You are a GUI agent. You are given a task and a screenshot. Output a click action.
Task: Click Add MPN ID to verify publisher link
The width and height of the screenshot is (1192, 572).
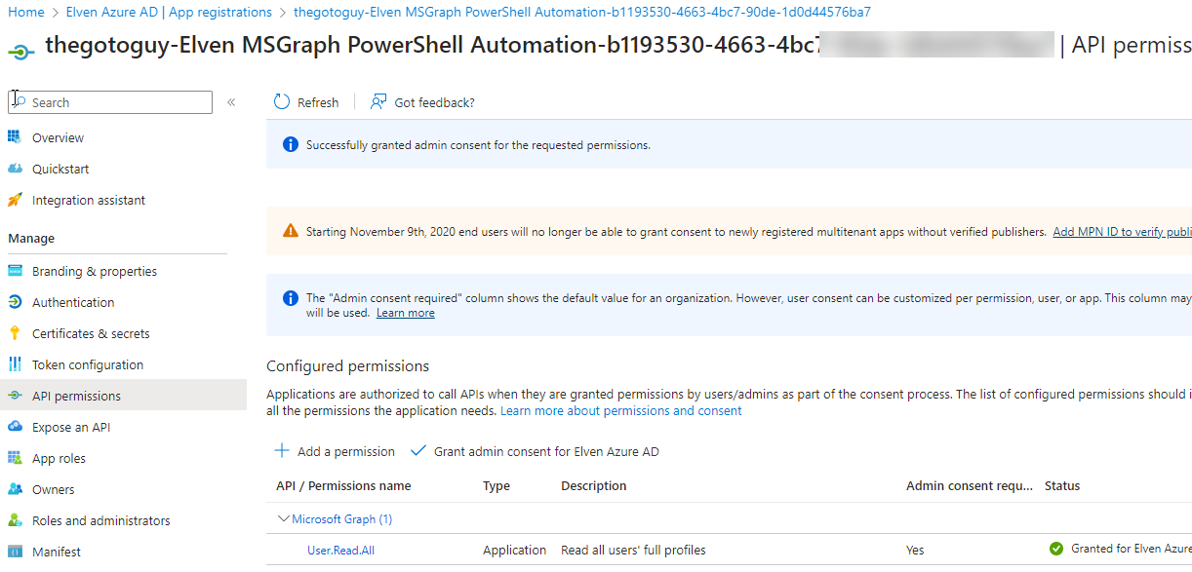(1123, 232)
